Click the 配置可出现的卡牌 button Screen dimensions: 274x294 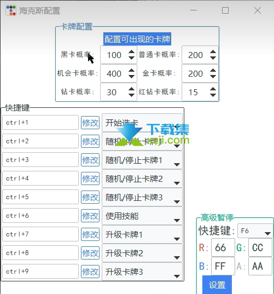click(x=137, y=39)
